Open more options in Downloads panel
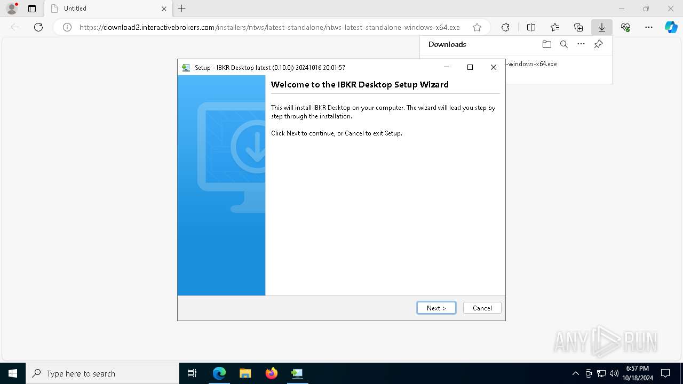The image size is (683, 384). pyautogui.click(x=581, y=44)
